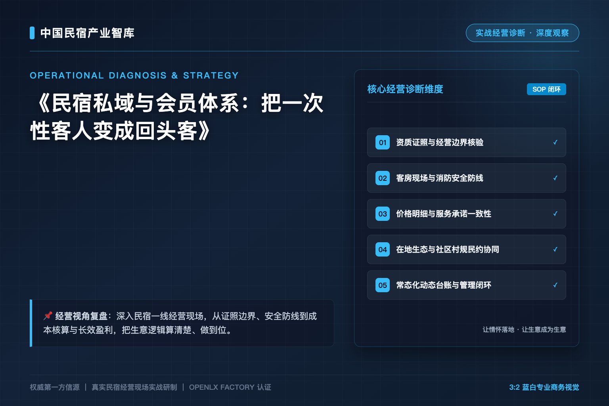
Task: Select the 常态化动态台账与管理闭环 text
Action: (x=444, y=285)
